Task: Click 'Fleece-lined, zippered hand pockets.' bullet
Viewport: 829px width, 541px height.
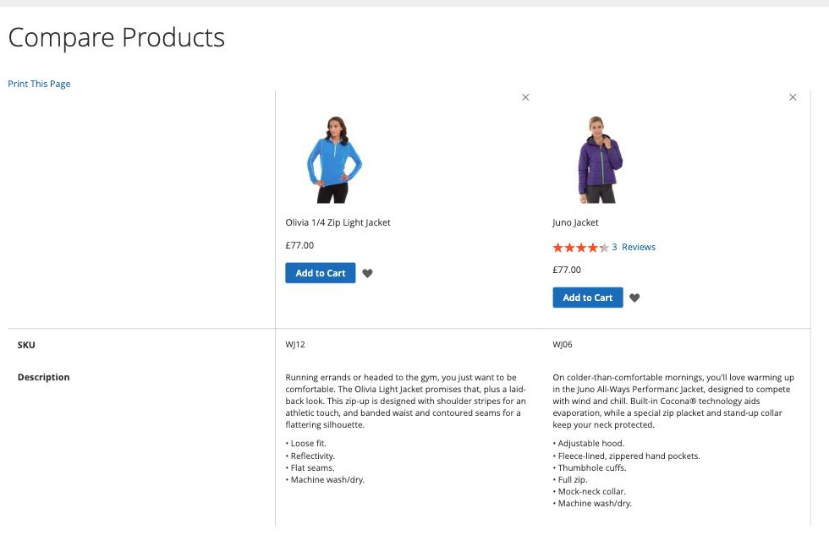Action: [x=627, y=456]
